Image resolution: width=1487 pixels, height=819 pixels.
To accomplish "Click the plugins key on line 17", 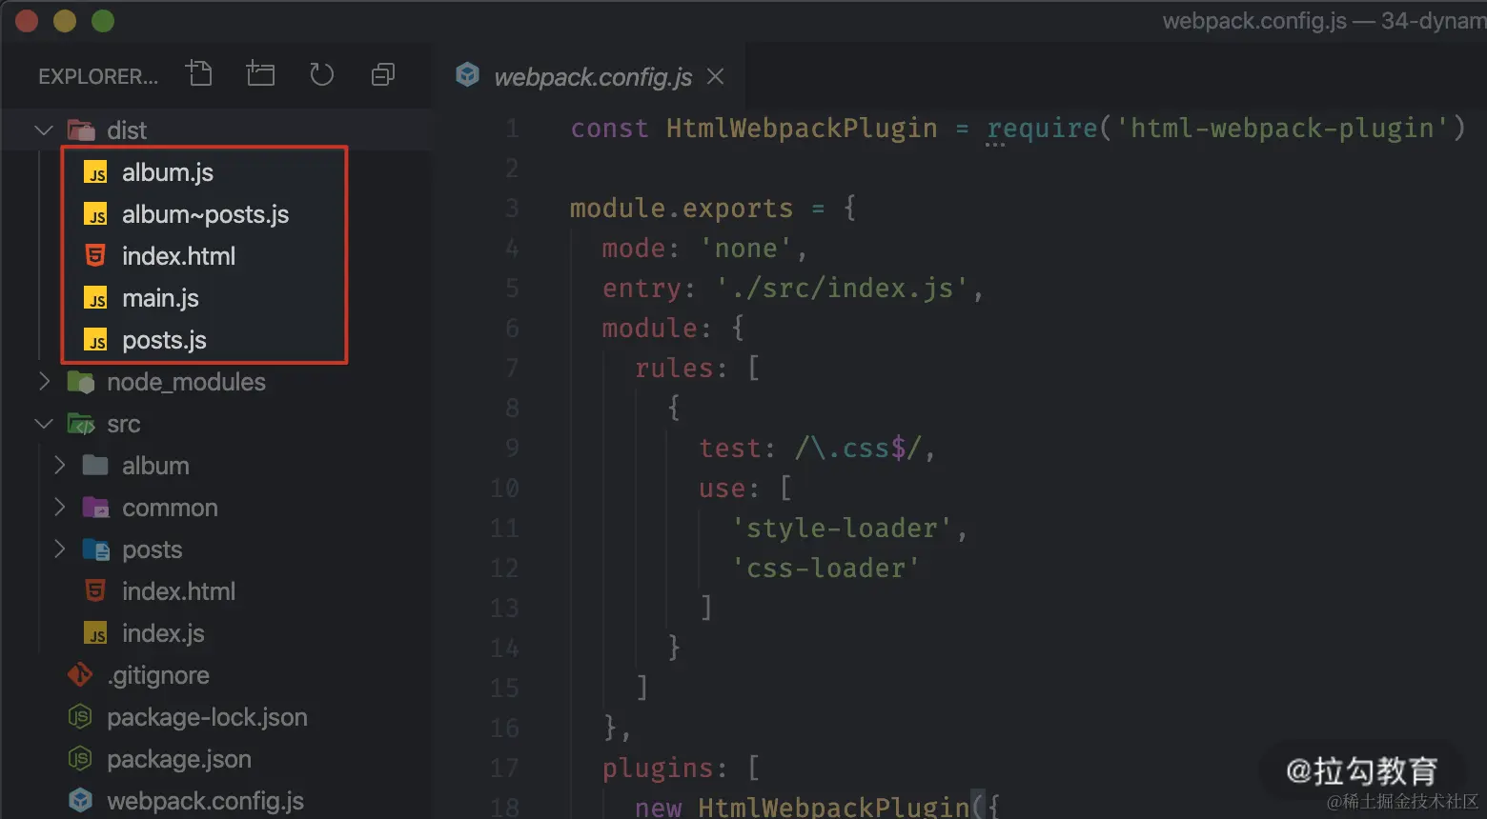I will coord(658,769).
